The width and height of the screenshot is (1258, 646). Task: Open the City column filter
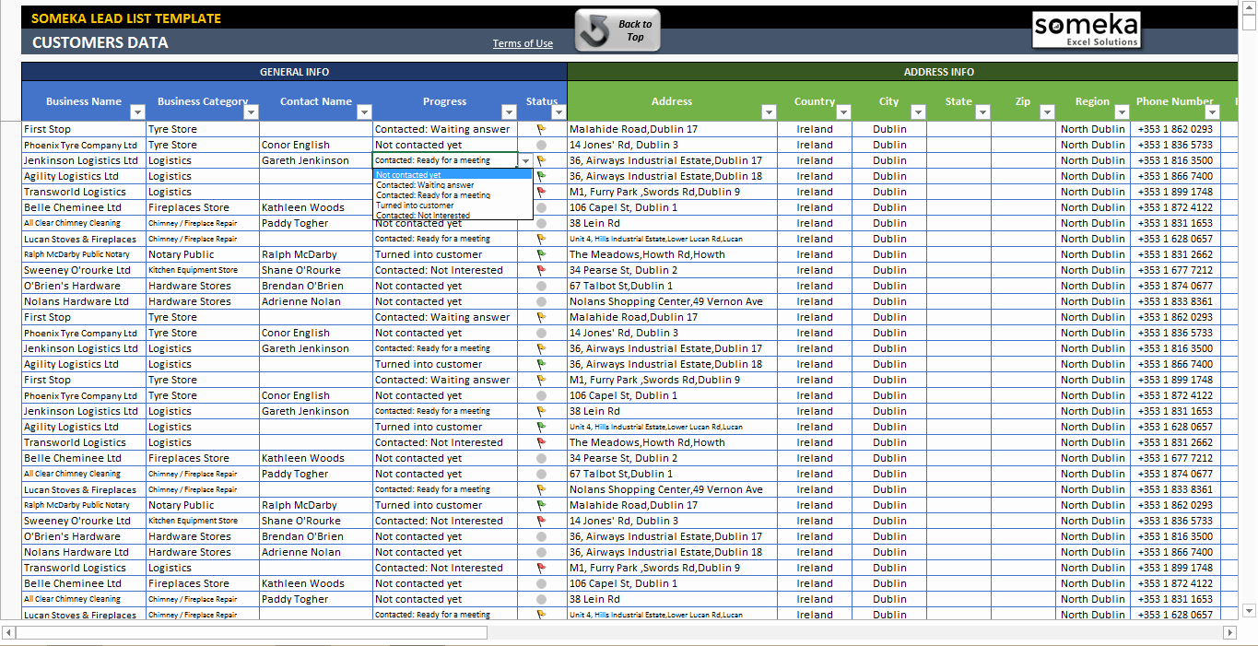pyautogui.click(x=918, y=112)
